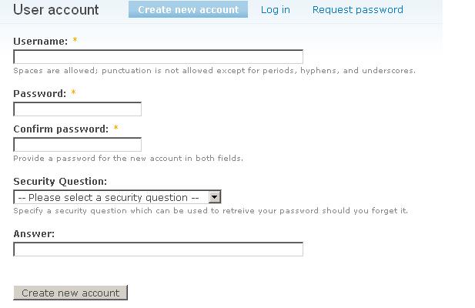
Task: Click into the Username text field
Action: point(158,57)
